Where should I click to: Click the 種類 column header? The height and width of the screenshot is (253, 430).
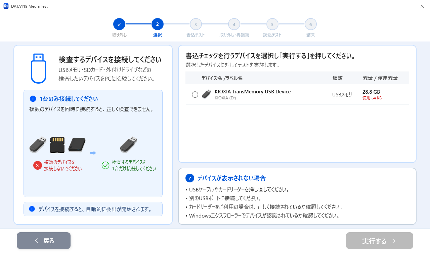[x=338, y=78]
